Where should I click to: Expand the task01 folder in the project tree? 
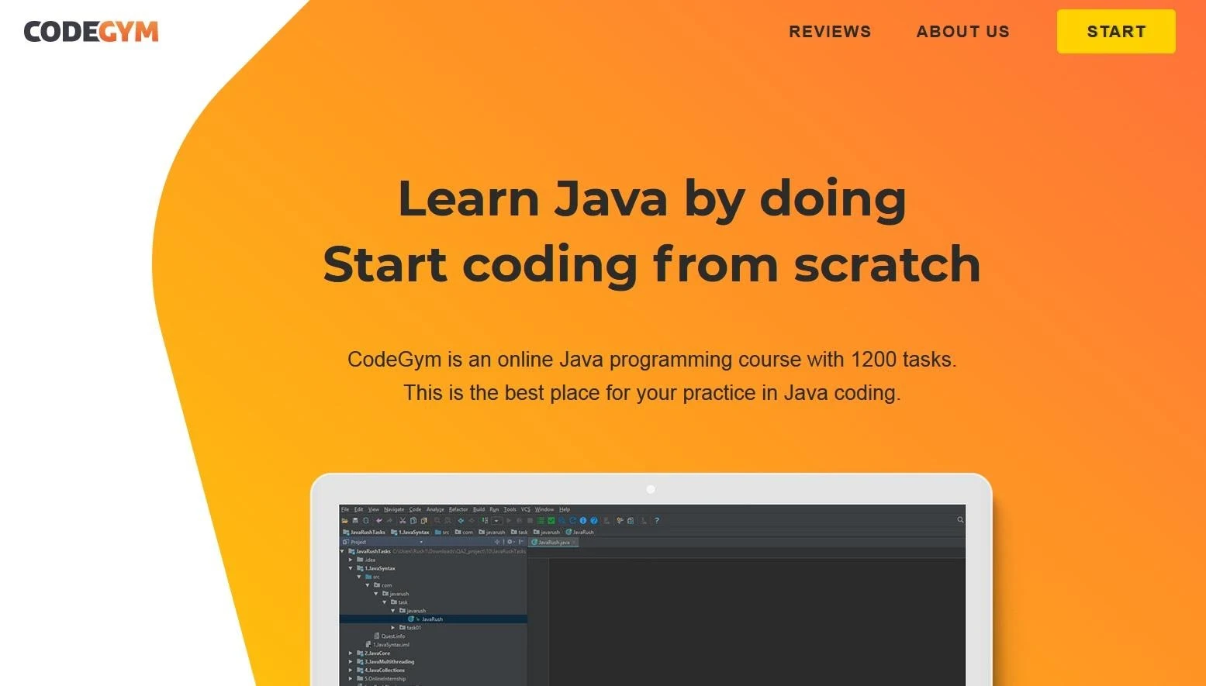click(x=393, y=627)
